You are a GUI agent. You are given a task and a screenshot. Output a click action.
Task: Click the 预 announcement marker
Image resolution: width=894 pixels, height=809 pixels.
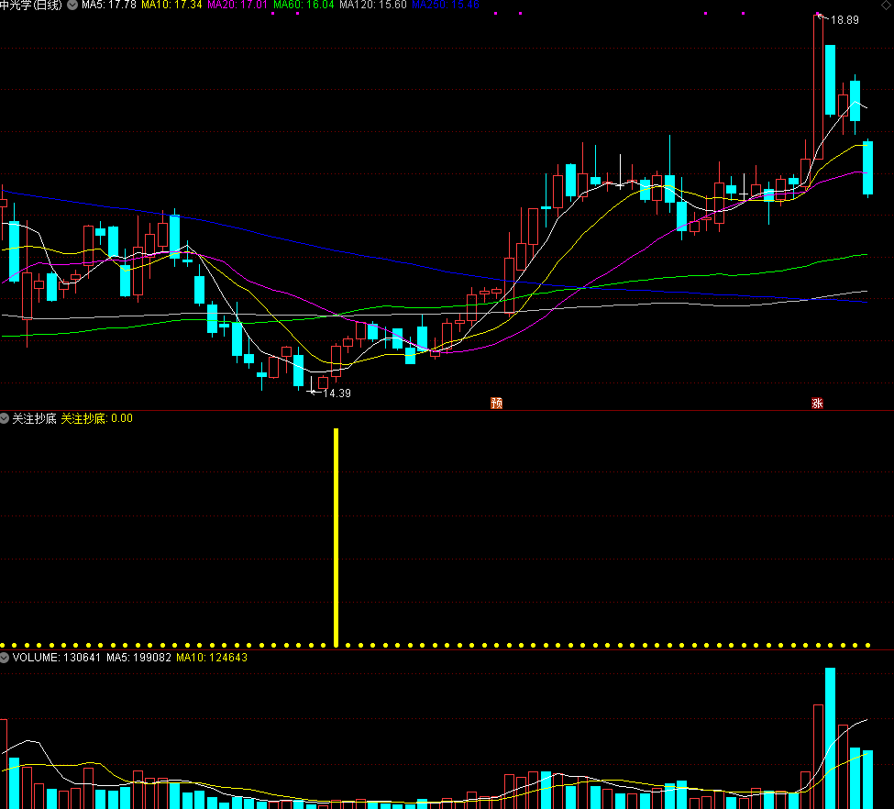point(497,404)
